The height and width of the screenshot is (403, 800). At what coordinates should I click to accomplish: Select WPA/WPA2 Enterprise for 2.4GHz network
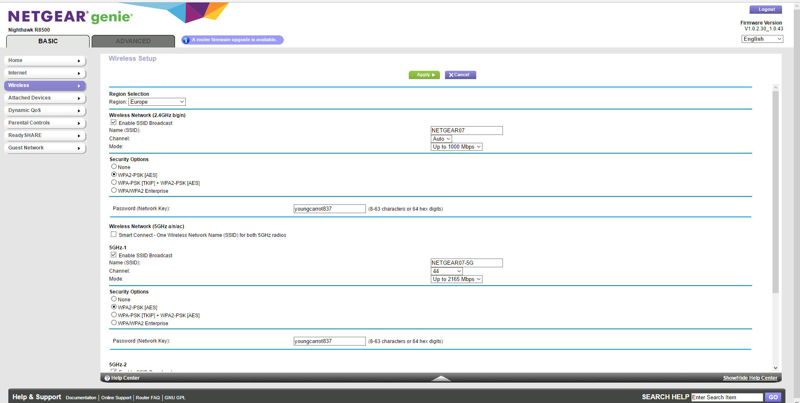114,190
